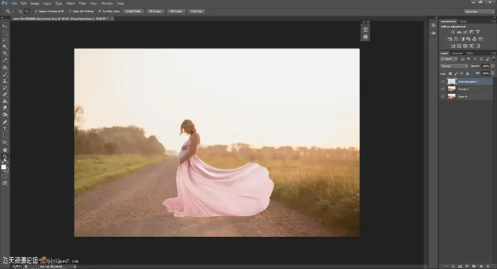Select the Lasso tool
This screenshot has width=497, height=269.
coord(5,40)
